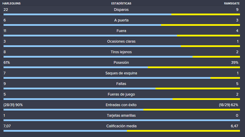Click the Fueras de juego label
Image resolution: width=245 pixels, height=137 pixels.
pyautogui.click(x=121, y=94)
